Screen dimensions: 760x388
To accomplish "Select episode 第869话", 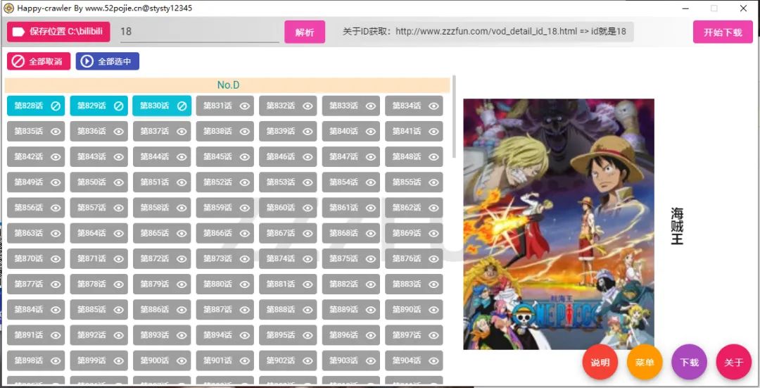I will pos(414,233).
